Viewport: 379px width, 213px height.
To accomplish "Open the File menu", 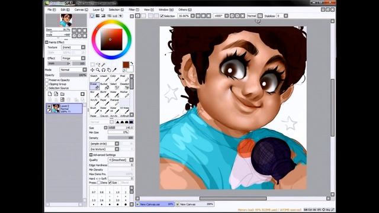I will [x=52, y=9].
